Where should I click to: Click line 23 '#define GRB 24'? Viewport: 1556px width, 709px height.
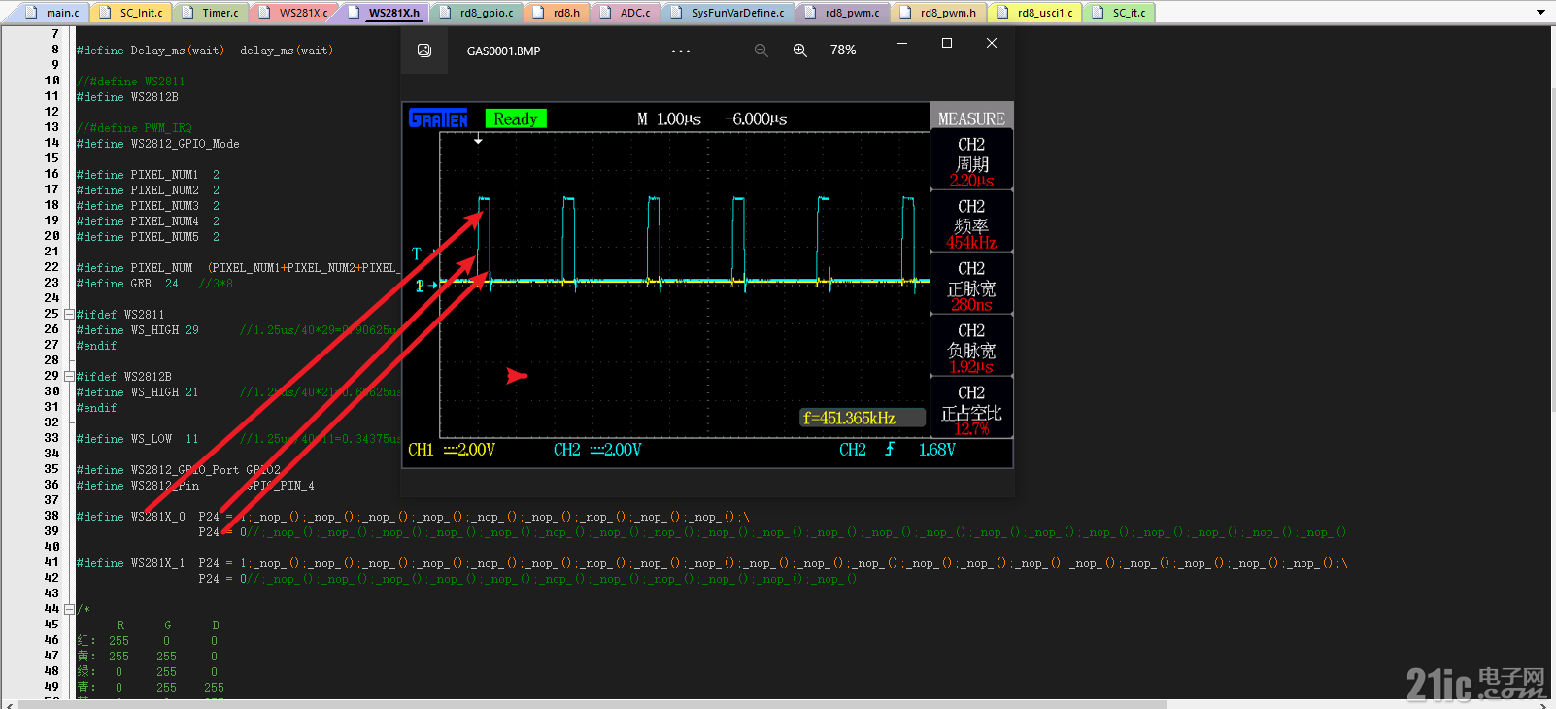click(x=127, y=284)
